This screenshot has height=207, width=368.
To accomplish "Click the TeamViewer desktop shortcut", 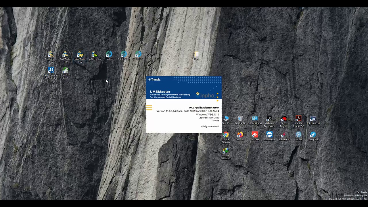I will [269, 136].
